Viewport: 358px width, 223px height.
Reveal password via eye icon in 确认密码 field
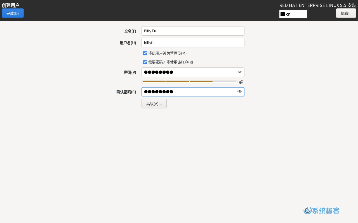[239, 92]
